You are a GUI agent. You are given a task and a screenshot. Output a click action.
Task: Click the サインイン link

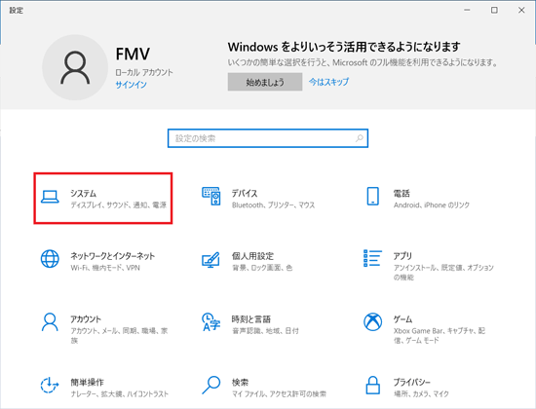131,85
